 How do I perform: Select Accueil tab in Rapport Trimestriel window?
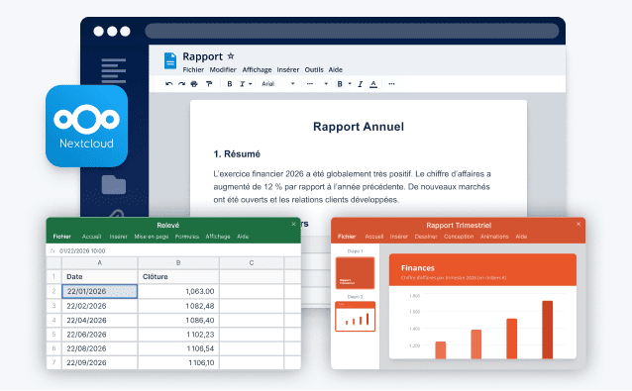[x=374, y=237]
